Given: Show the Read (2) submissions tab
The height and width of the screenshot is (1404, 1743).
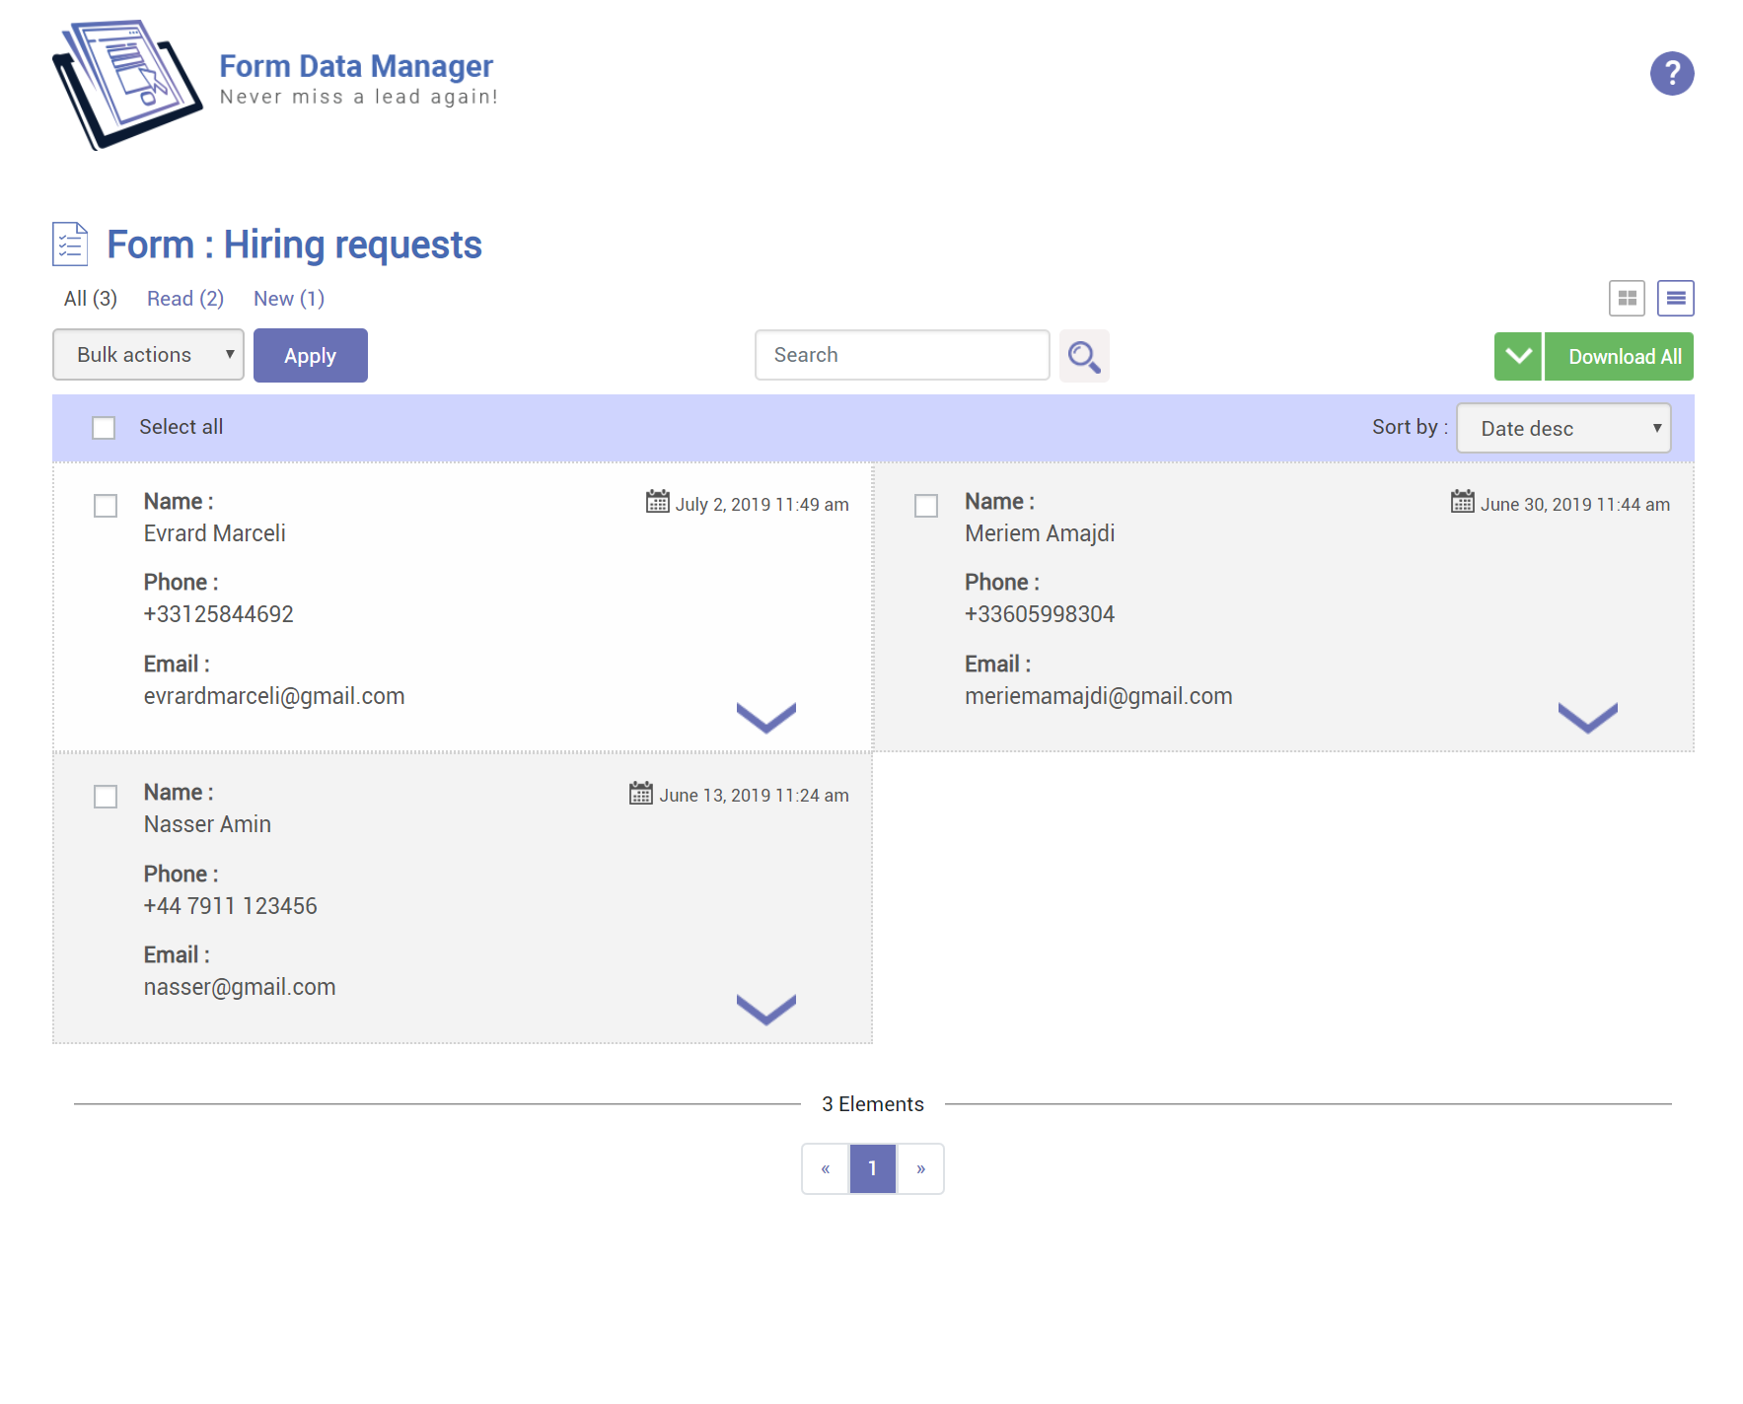Looking at the screenshot, I should pyautogui.click(x=185, y=299).
